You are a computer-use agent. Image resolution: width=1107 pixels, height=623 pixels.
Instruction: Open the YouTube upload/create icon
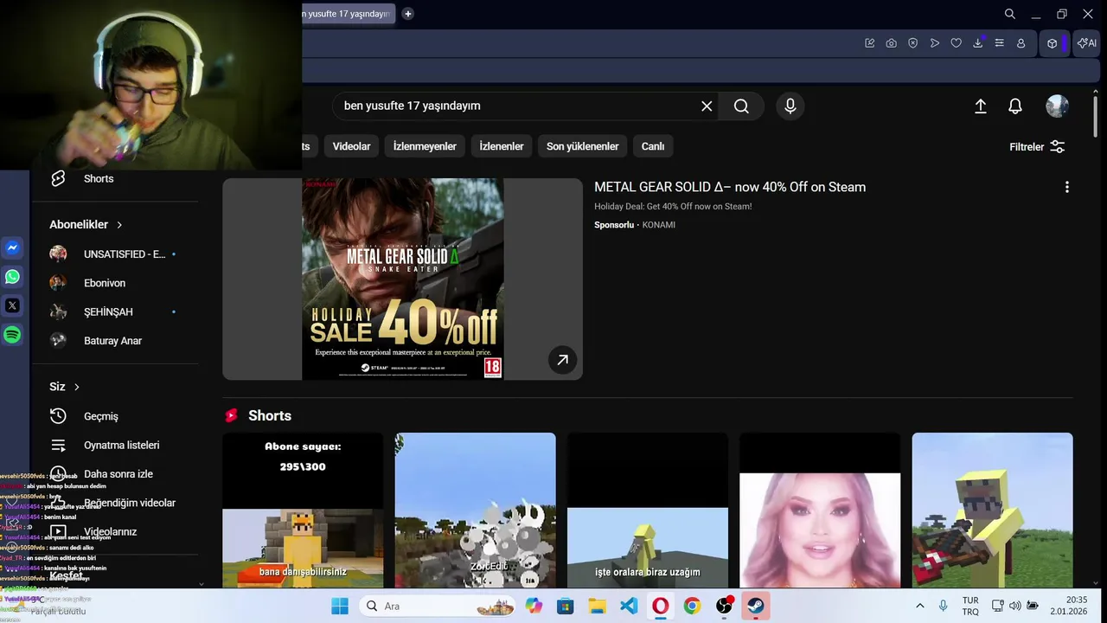pyautogui.click(x=981, y=106)
